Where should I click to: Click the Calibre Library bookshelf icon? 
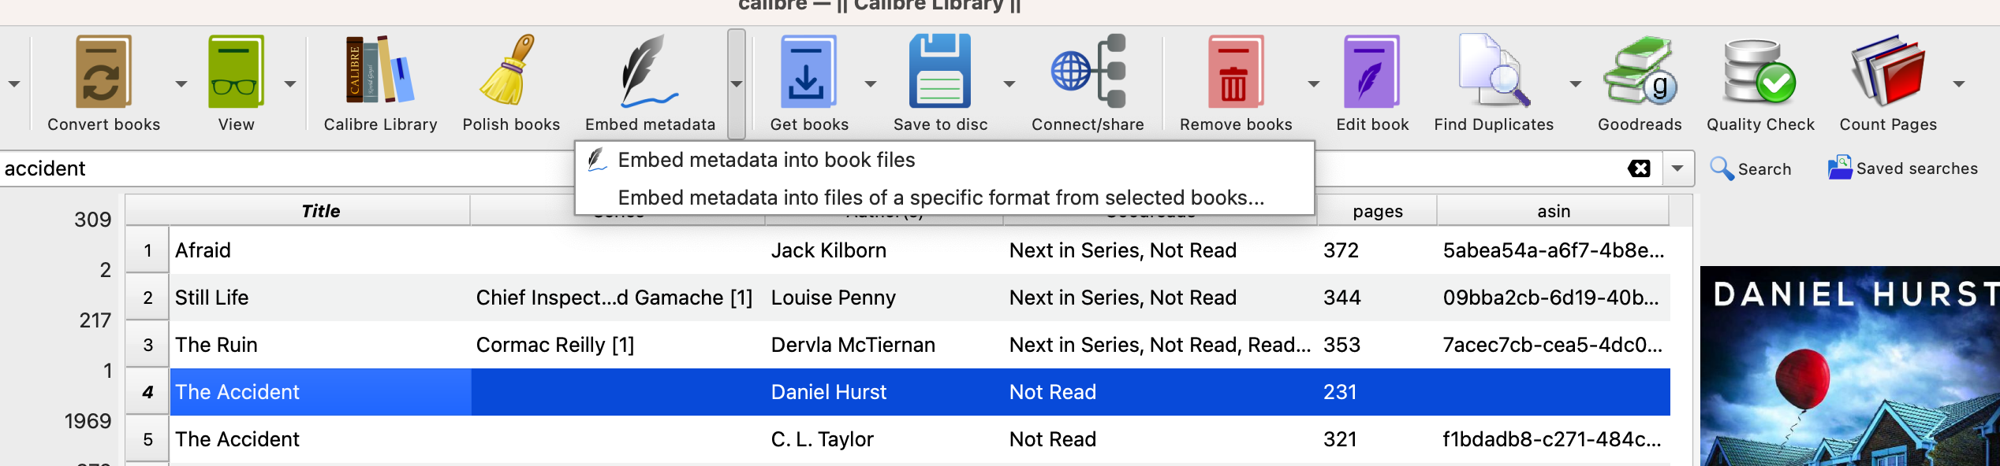[380, 72]
